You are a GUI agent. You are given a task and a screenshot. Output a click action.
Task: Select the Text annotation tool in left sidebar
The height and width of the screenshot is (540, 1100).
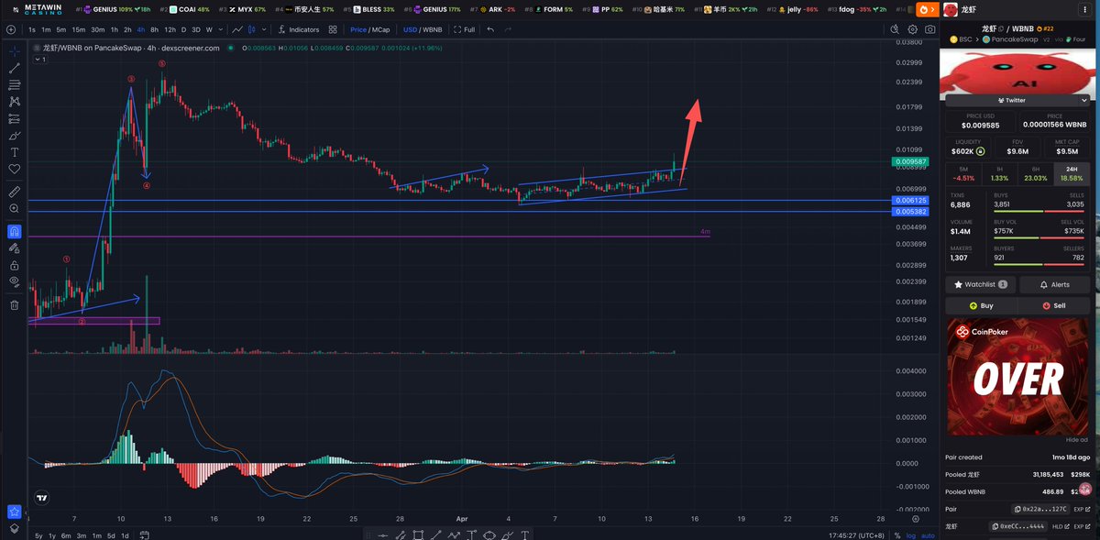point(15,152)
